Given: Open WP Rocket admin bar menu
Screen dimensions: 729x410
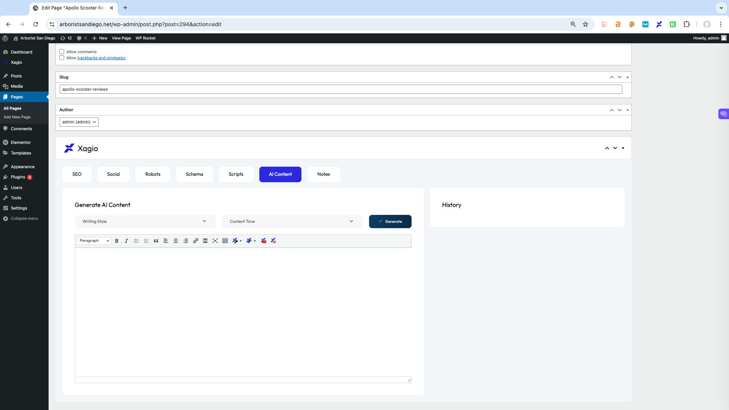Looking at the screenshot, I should [145, 38].
